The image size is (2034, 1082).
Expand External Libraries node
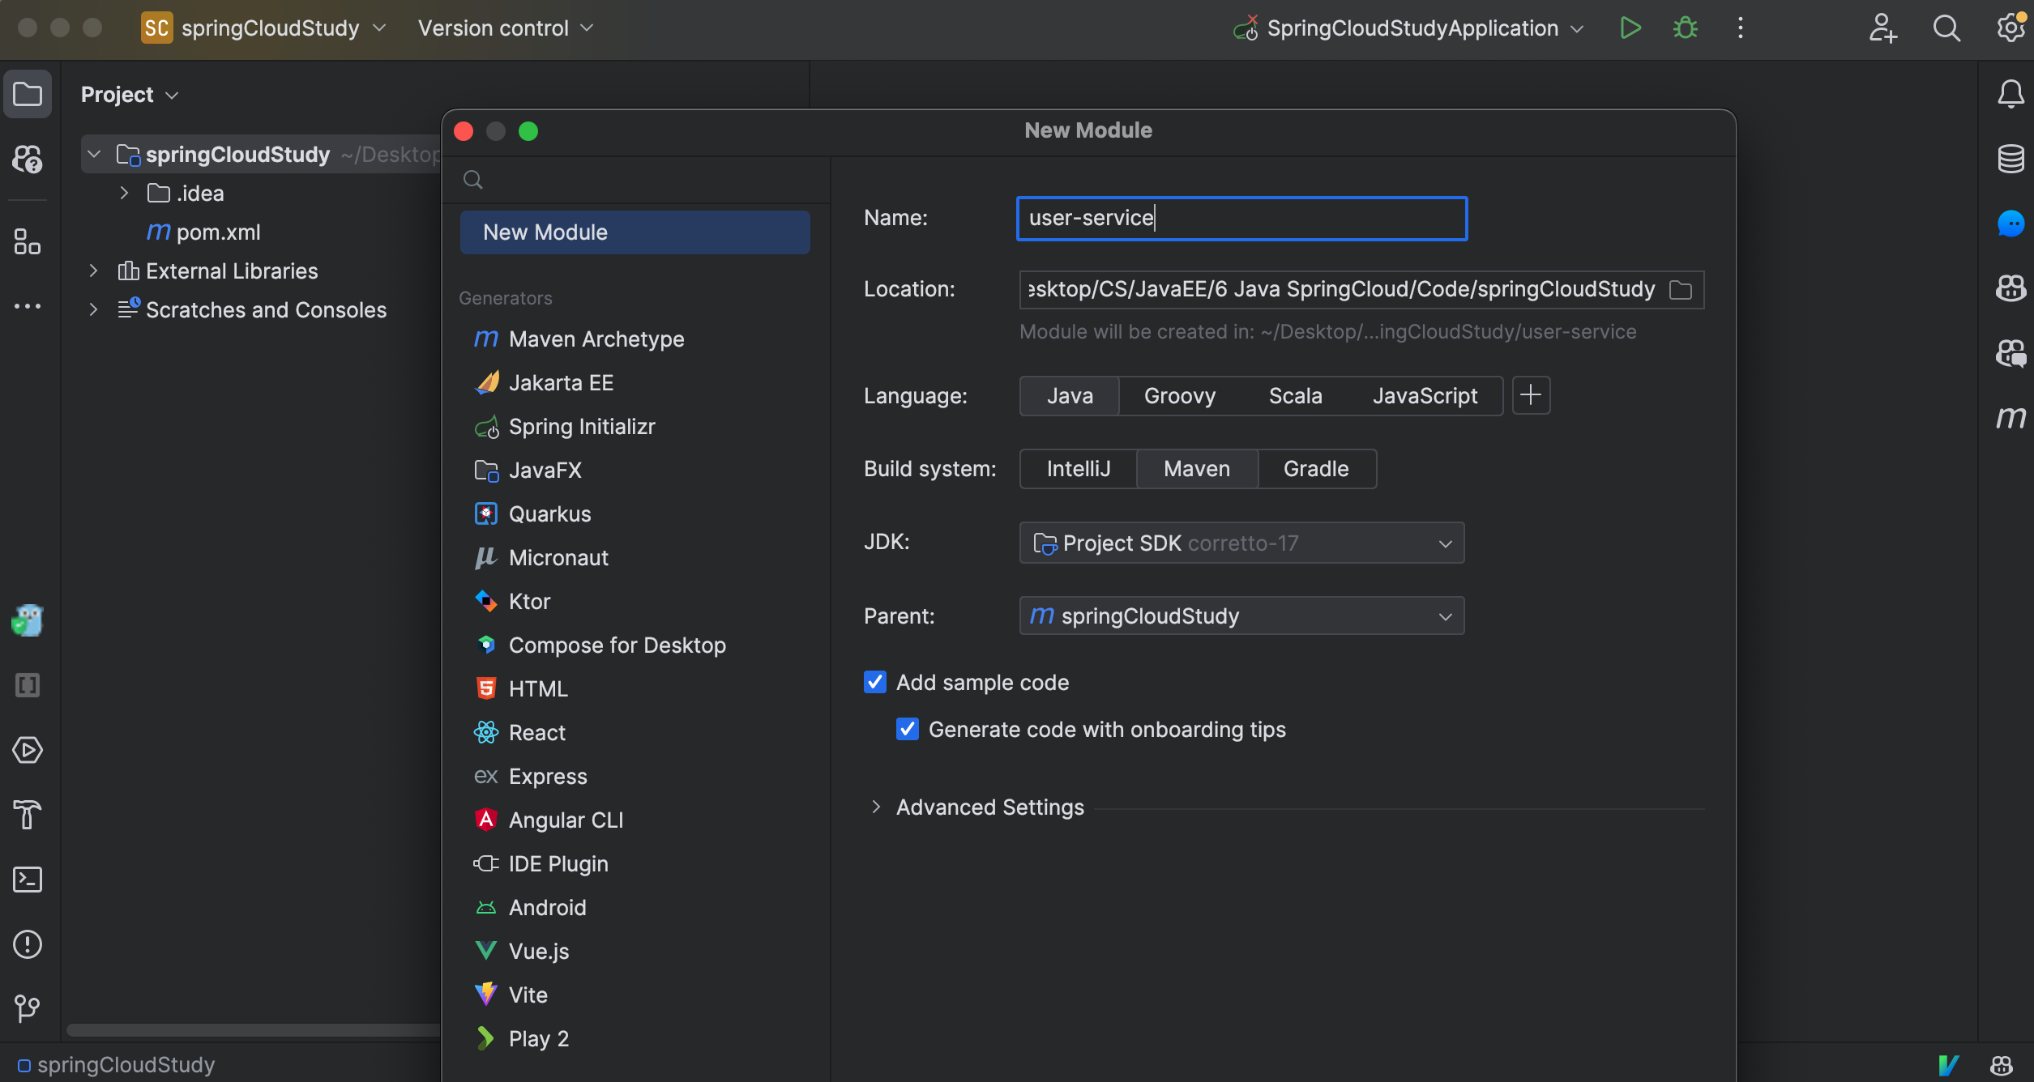pos(94,270)
